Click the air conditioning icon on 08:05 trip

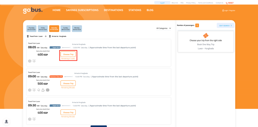point(30,61)
